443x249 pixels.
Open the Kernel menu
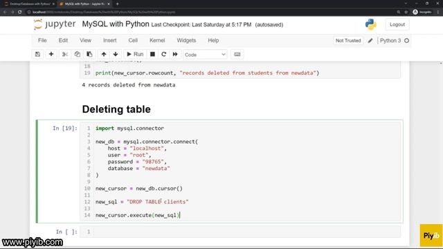pyautogui.click(x=157, y=40)
